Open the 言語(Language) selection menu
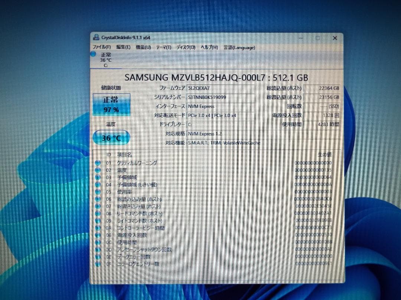401x300 pixels. coord(239,47)
